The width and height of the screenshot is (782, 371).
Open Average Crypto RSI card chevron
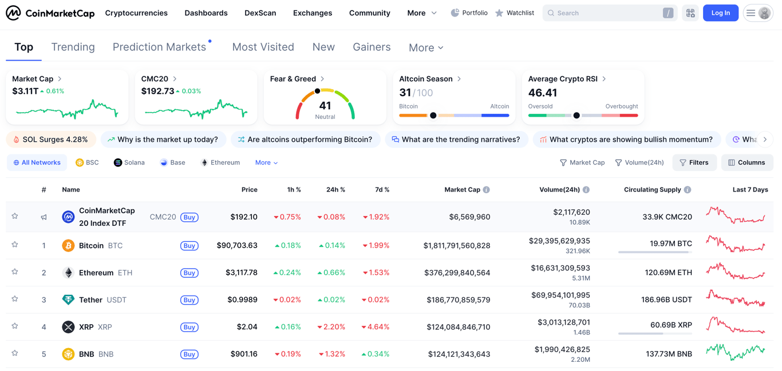click(x=604, y=79)
